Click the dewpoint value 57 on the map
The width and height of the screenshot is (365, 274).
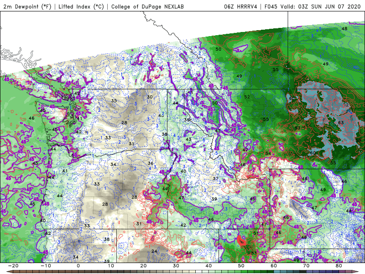point(297,128)
